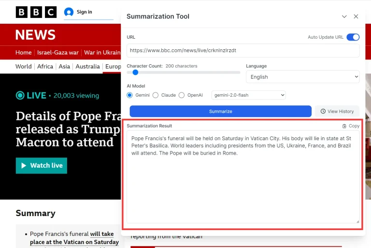Click the play icon on Watch live
371x248 pixels.
24,165
